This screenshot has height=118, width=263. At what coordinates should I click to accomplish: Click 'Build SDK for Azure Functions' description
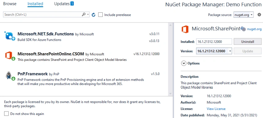[x=39, y=40]
